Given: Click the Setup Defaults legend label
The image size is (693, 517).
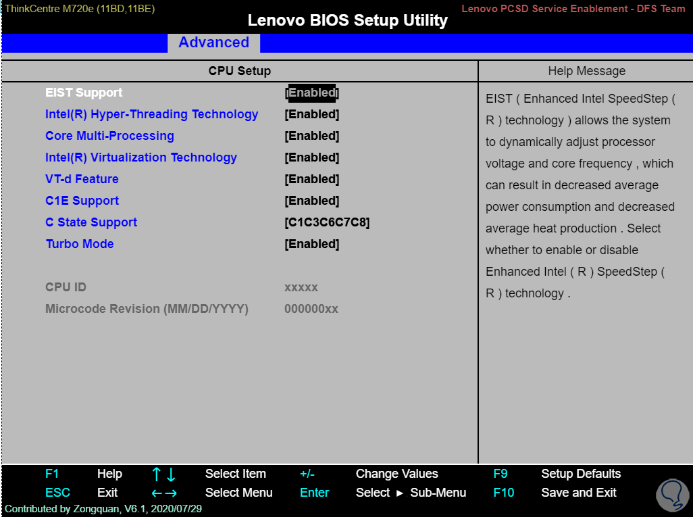Looking at the screenshot, I should pos(581,474).
